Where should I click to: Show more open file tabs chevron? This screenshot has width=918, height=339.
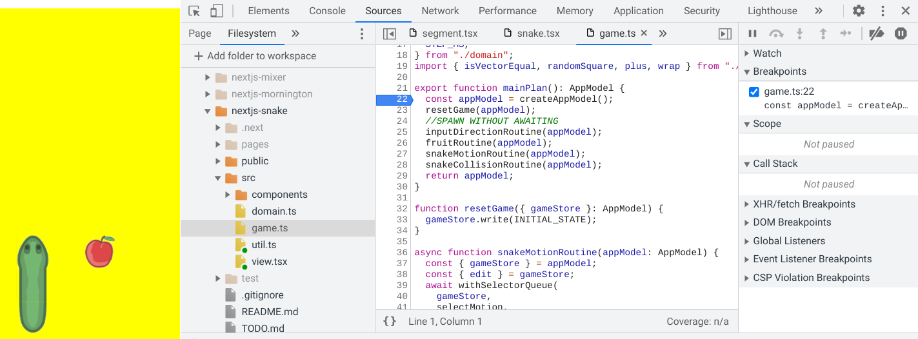click(663, 34)
